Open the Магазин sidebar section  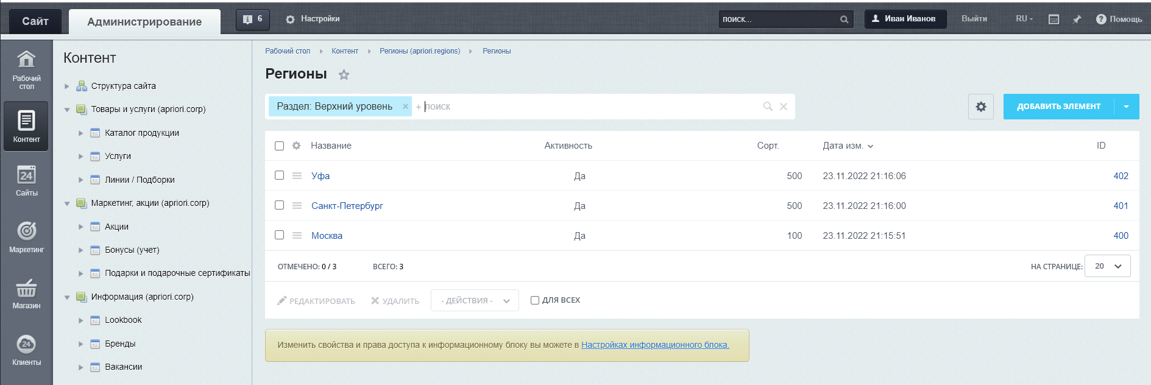point(26,294)
